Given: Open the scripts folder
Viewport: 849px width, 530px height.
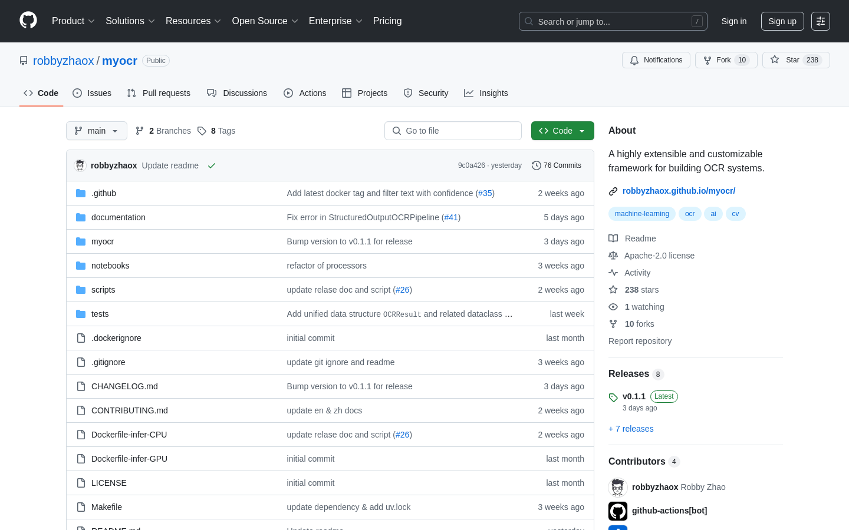Looking at the screenshot, I should pyautogui.click(x=103, y=290).
